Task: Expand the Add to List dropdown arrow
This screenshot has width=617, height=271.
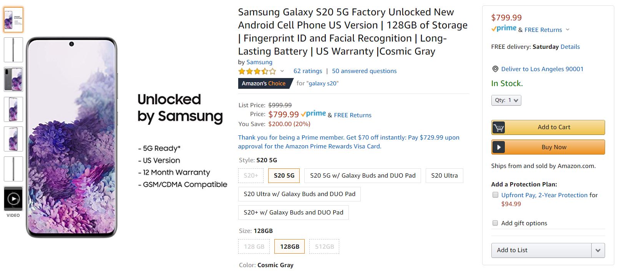Action: tap(598, 250)
